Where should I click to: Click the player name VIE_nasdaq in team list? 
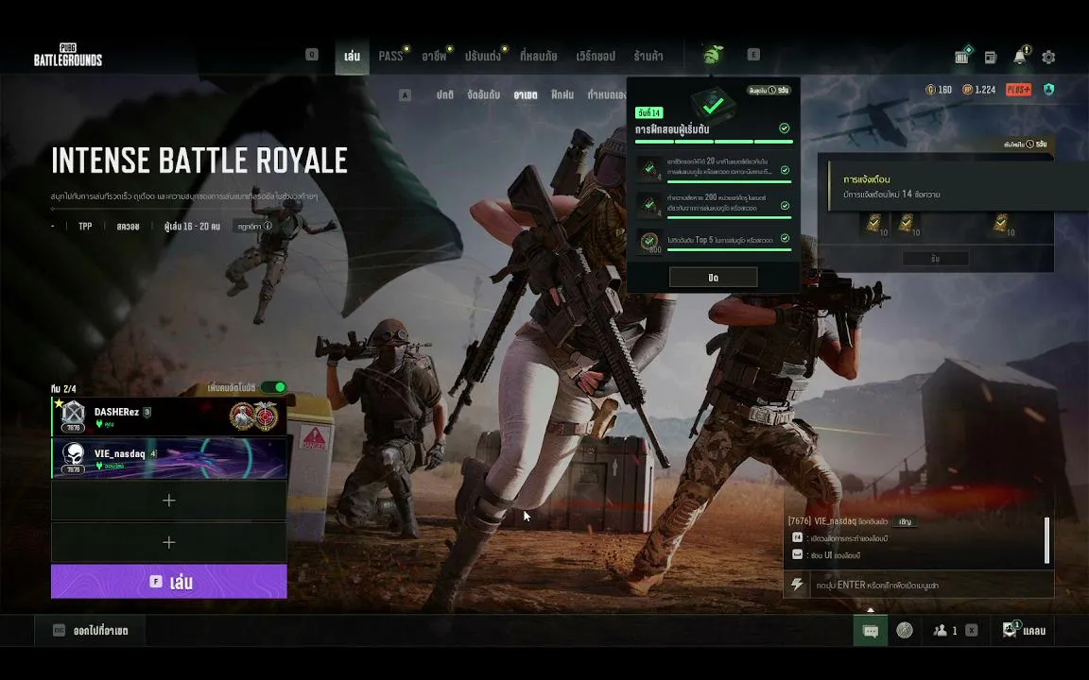(119, 453)
